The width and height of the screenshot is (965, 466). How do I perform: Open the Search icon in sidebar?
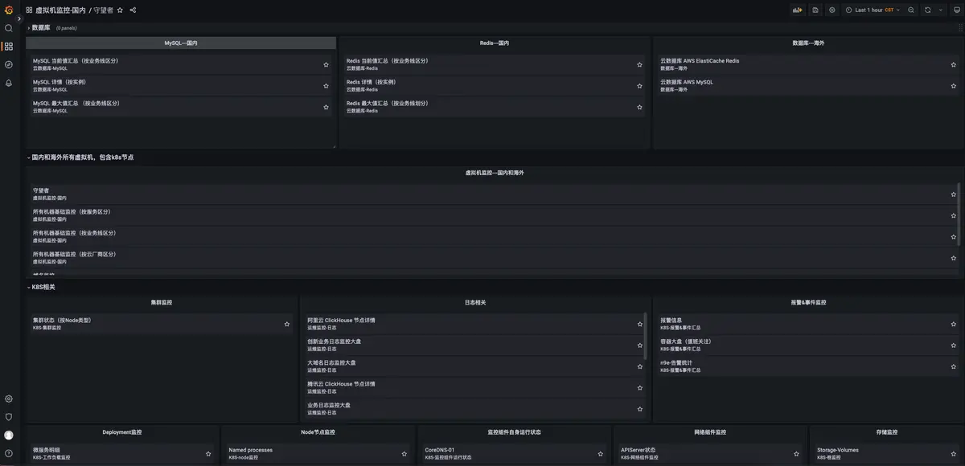pyautogui.click(x=9, y=28)
